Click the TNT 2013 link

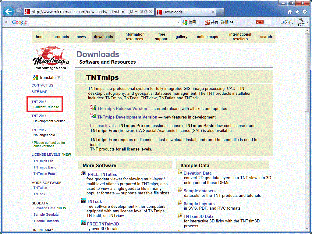click(39, 102)
